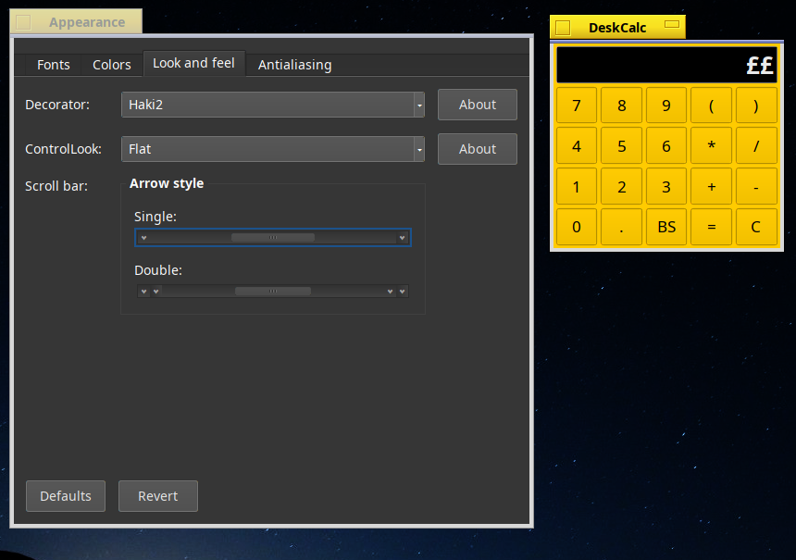Click the Revert button
796x560 pixels.
[x=158, y=496]
